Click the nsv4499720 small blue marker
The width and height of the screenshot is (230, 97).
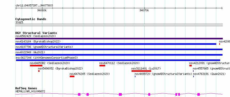pyautogui.click(x=135, y=76)
